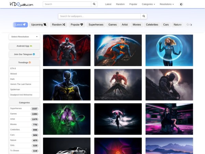The height and width of the screenshot is (154, 205).
Task: Click the wallpaper search magnifier button
Action: click(144, 16)
